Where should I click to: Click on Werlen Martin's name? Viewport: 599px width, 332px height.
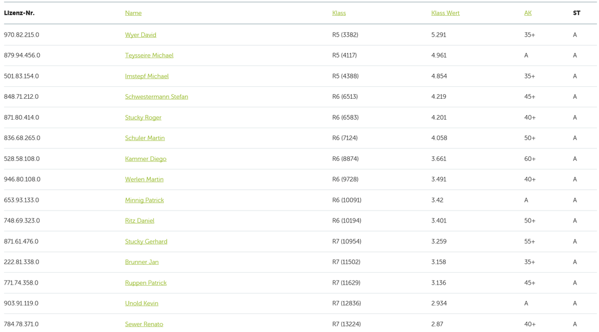click(x=144, y=180)
